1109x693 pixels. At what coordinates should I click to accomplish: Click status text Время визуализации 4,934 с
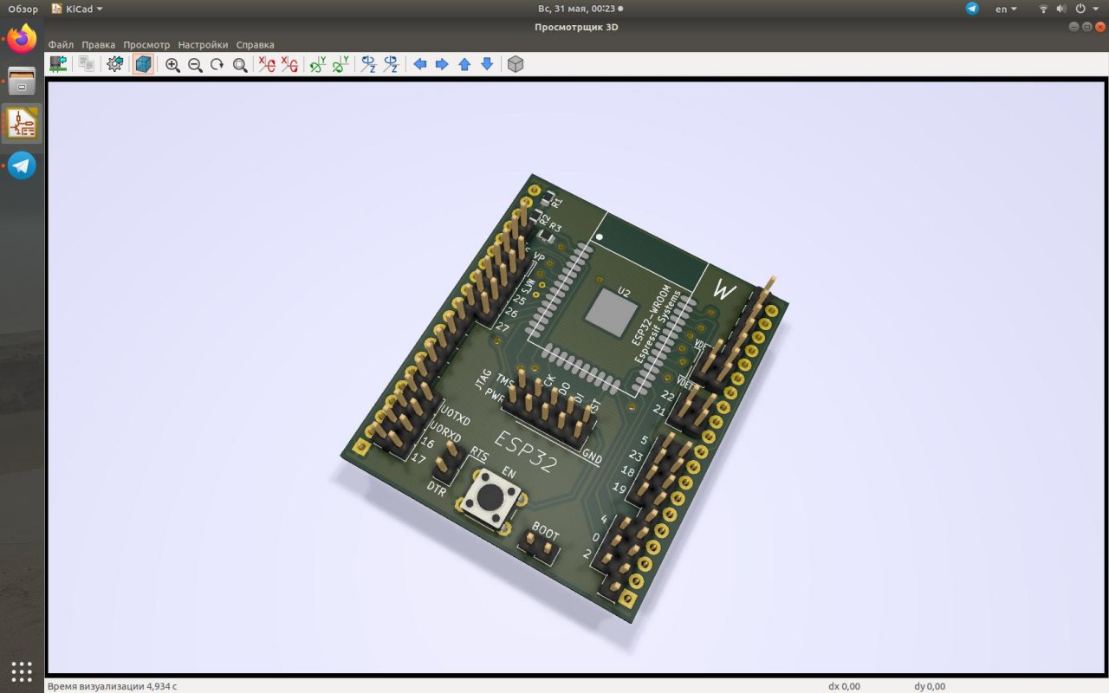coord(113,686)
